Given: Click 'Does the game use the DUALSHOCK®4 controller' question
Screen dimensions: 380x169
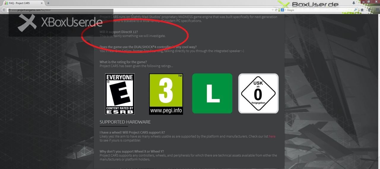Looking at the screenshot, I should pyautogui.click(x=148, y=47).
